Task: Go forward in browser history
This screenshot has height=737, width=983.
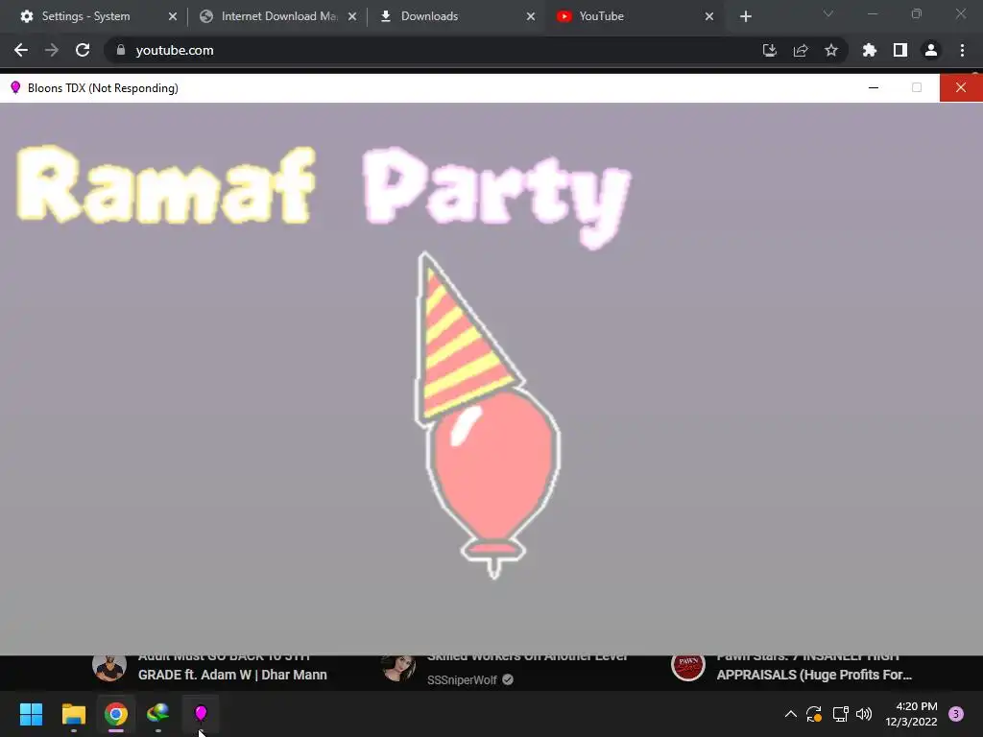Action: 52,50
